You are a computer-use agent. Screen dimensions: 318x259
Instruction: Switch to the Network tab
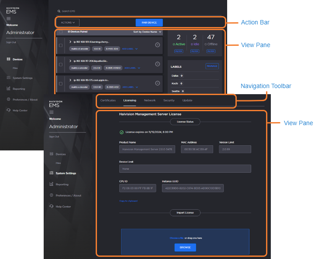click(x=149, y=100)
